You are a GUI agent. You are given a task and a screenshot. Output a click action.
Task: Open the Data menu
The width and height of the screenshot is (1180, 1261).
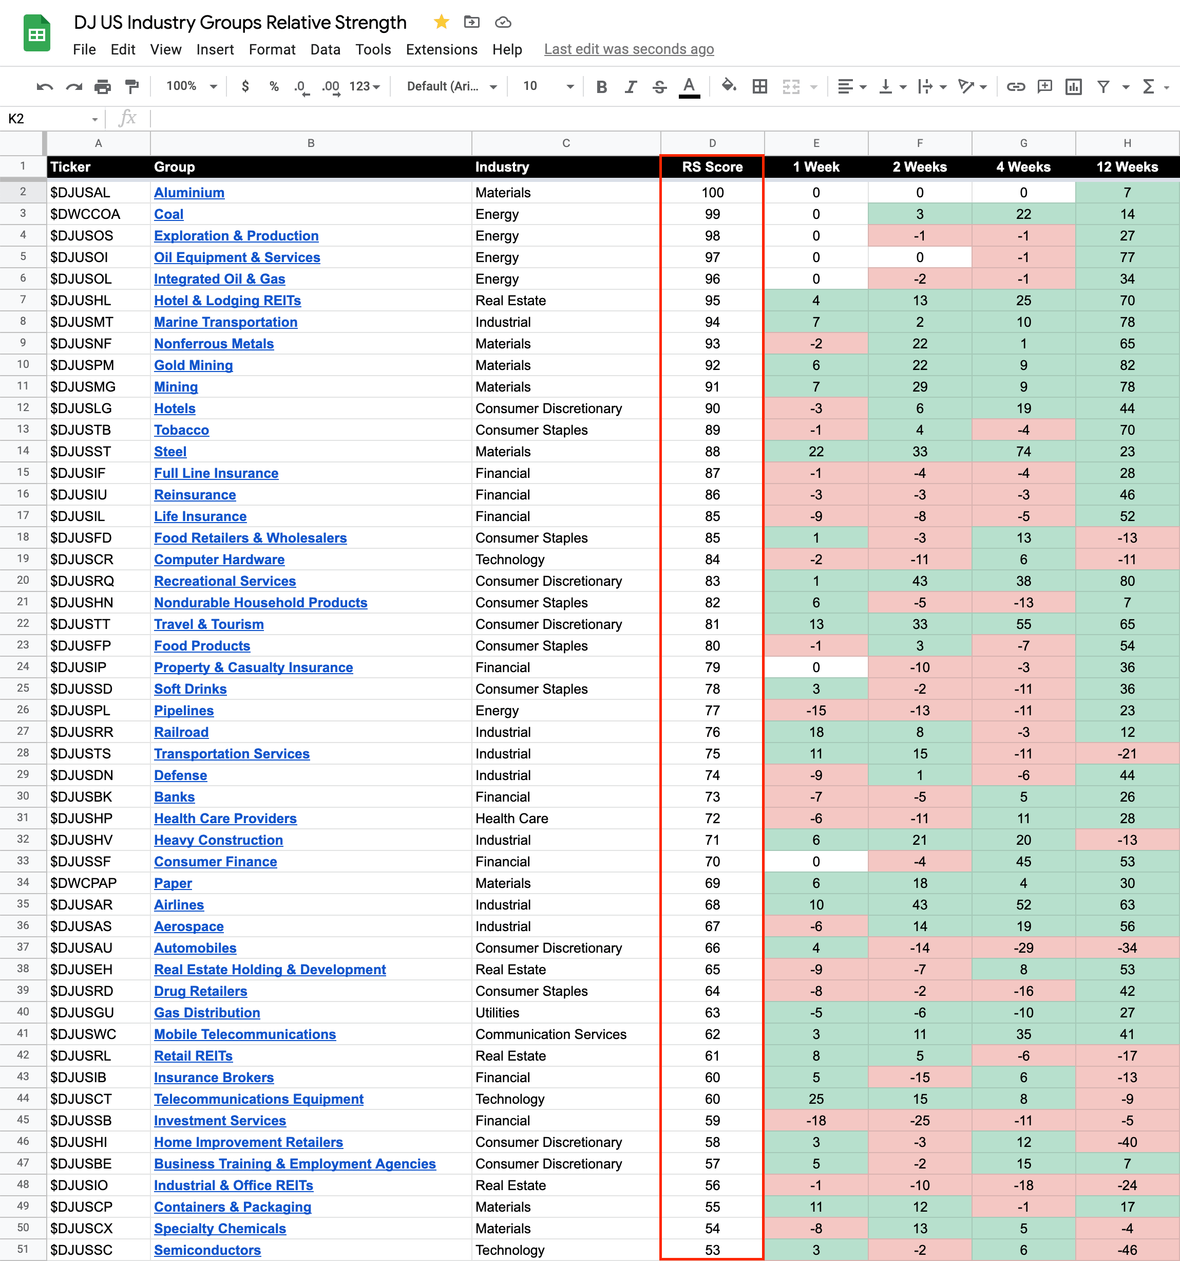(325, 49)
